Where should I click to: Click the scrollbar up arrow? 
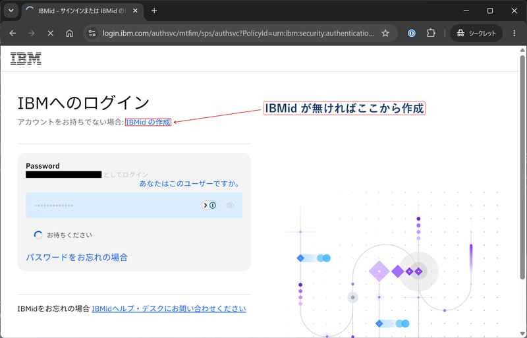point(522,50)
